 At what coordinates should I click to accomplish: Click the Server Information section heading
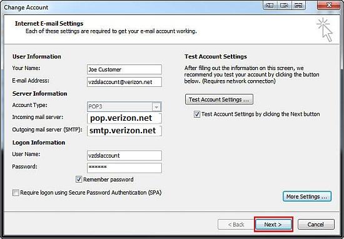click(39, 93)
